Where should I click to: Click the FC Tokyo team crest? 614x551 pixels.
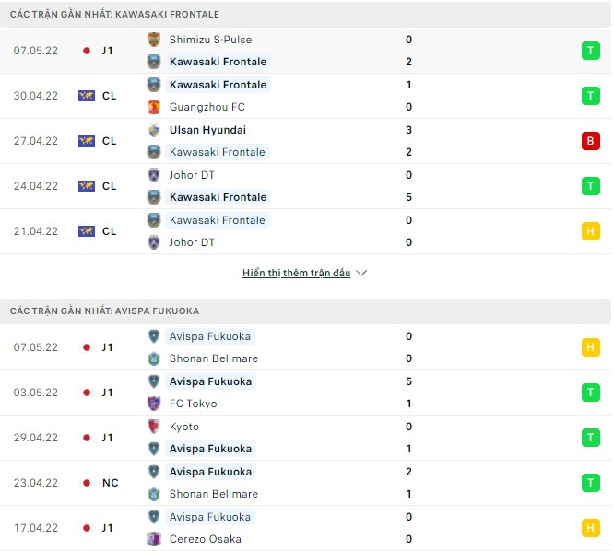pyautogui.click(x=154, y=404)
